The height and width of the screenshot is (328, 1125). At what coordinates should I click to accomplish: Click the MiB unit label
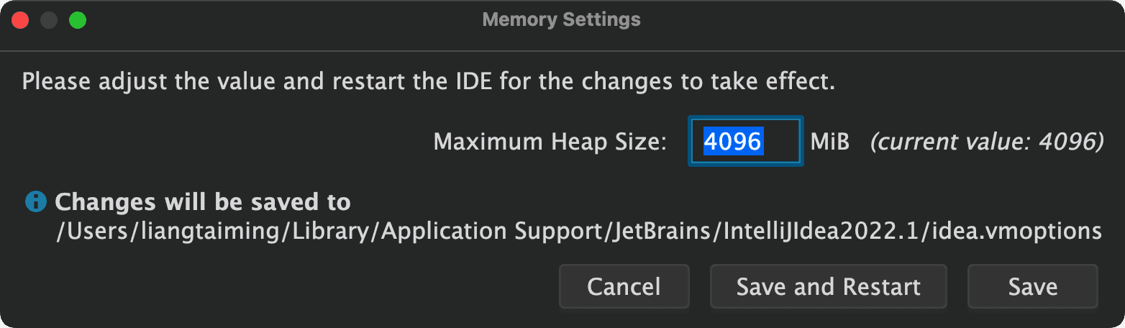point(830,142)
